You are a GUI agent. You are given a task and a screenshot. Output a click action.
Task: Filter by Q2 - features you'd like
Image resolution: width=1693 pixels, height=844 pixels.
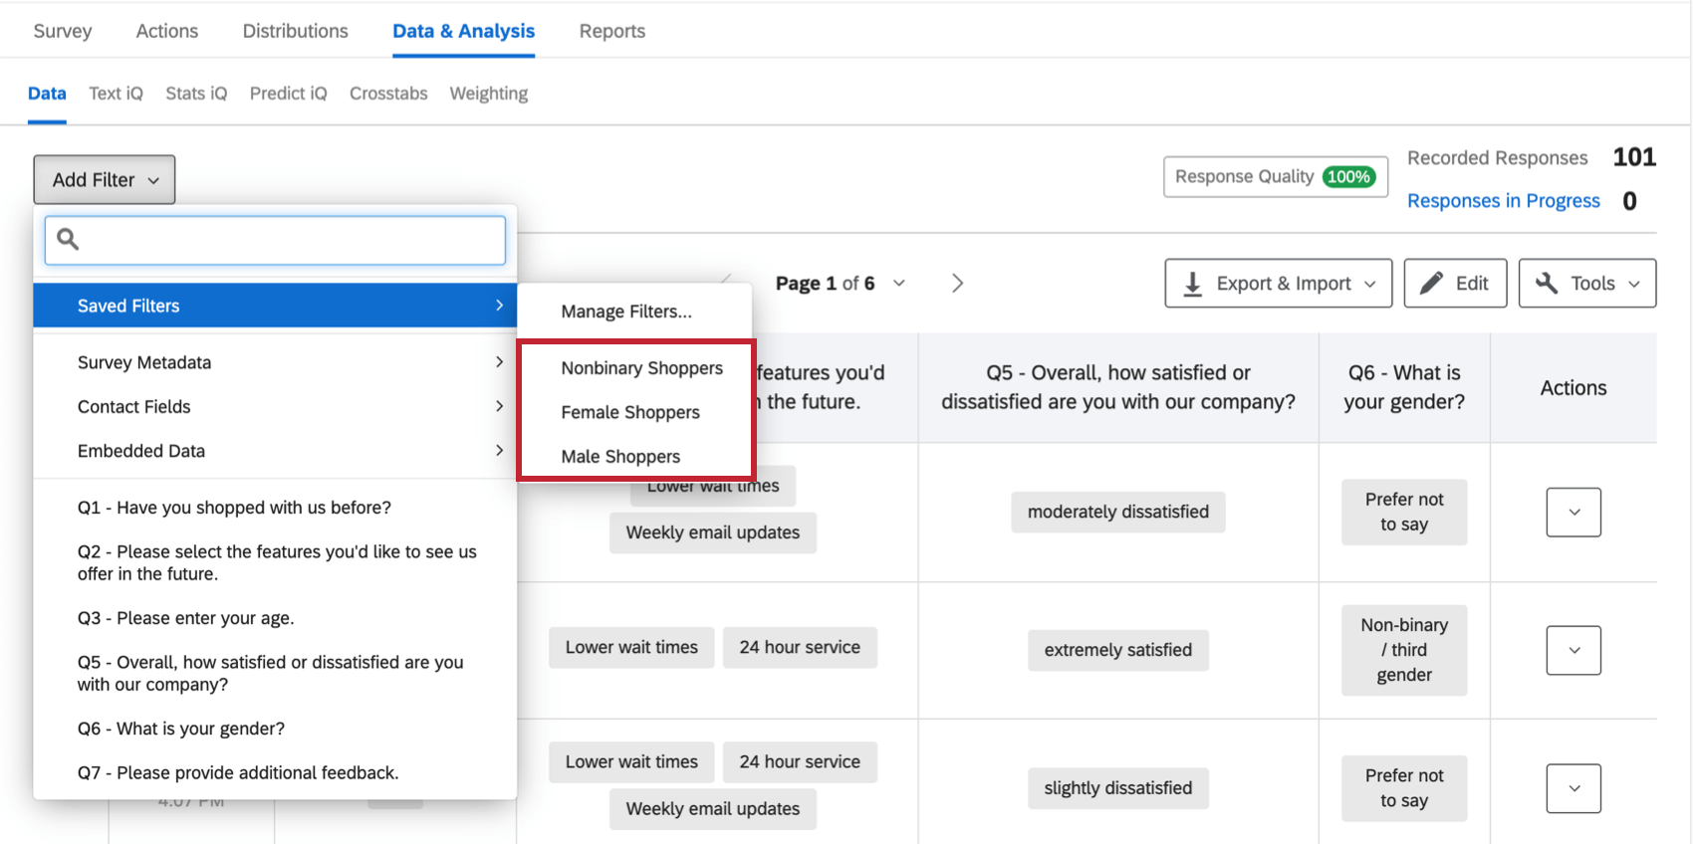click(275, 562)
